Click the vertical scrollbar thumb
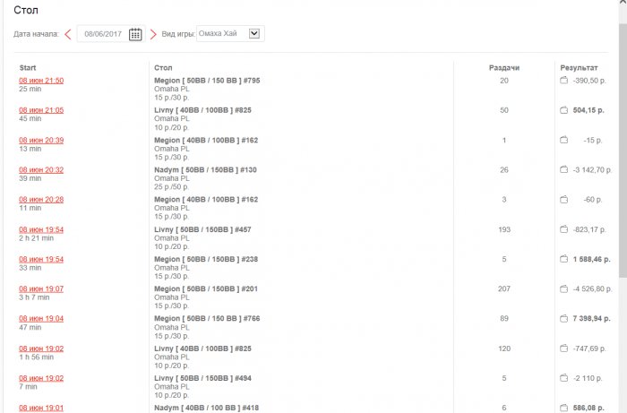Viewport: 627px width, 413px height. (623, 150)
